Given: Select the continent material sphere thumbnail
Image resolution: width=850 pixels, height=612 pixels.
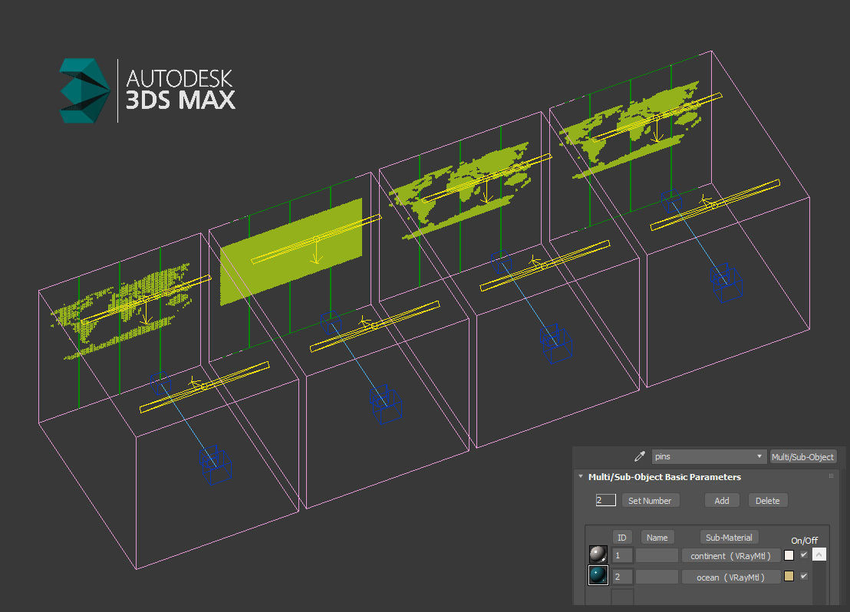Looking at the screenshot, I should (x=598, y=554).
